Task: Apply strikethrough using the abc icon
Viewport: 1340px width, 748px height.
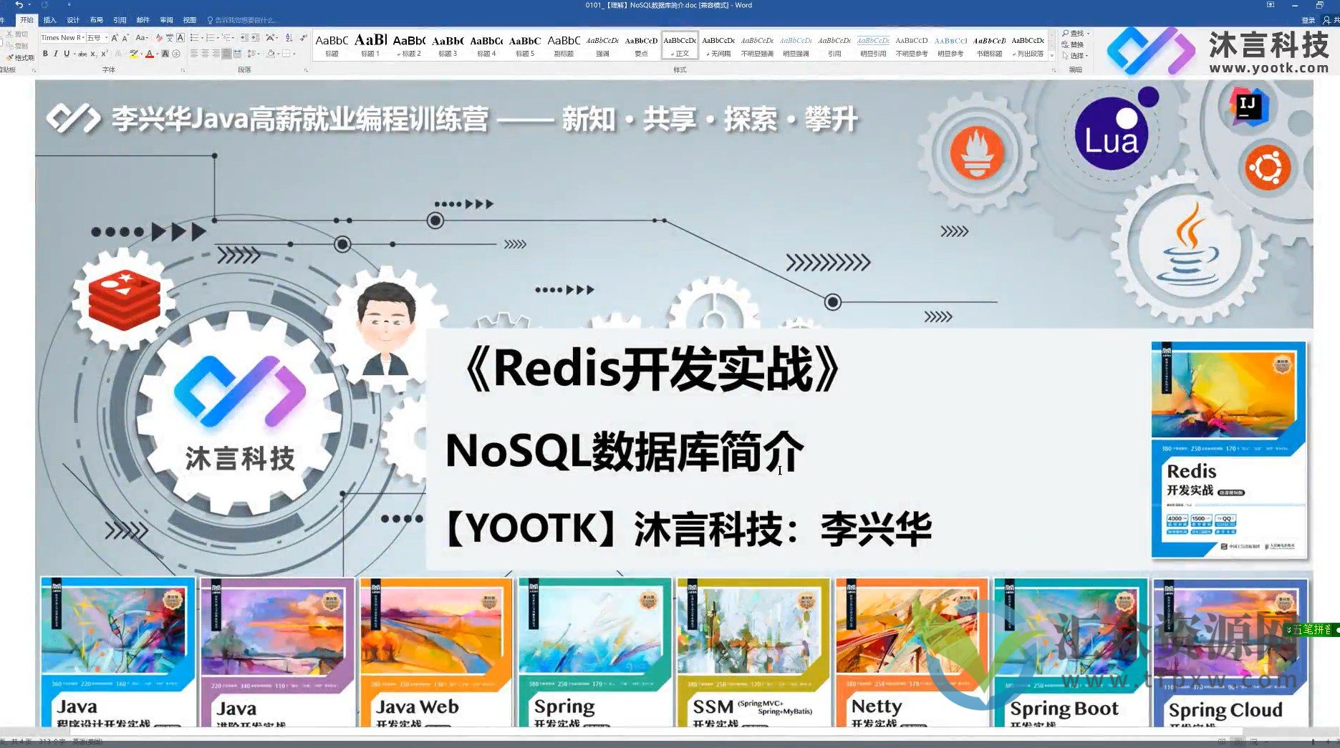Action: click(x=82, y=54)
